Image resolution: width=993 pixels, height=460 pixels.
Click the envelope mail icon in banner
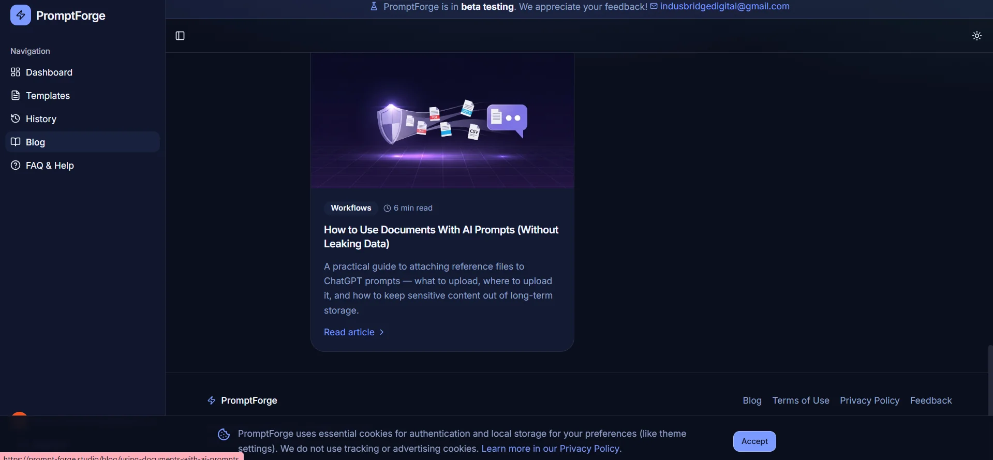pos(654,6)
